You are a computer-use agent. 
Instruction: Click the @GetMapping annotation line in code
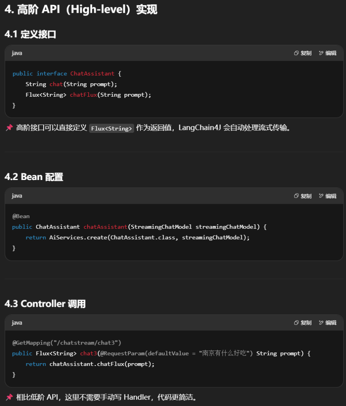(x=67, y=343)
